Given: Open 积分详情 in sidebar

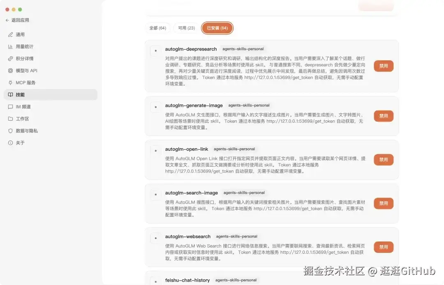Looking at the screenshot, I should coord(51,59).
